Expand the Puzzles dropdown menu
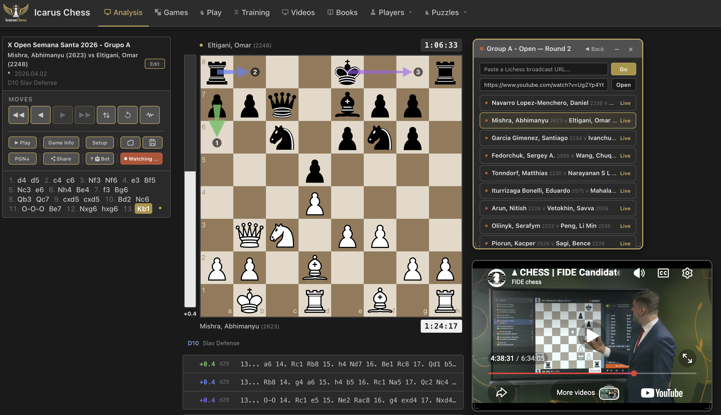Viewport: 721px width, 415px height. 445,12
